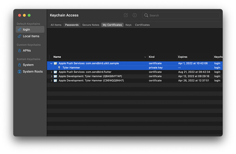Screen dimensions: 236x154
Task: Switch to the All Items tab
Action: point(56,25)
